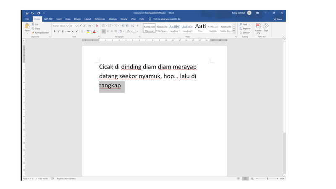Viewport: 336px width, 189px height.
Task: Switch to the Insert tab
Action: click(59, 19)
